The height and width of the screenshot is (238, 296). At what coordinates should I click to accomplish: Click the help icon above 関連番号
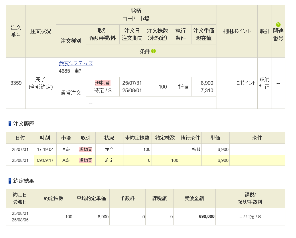point(278,25)
